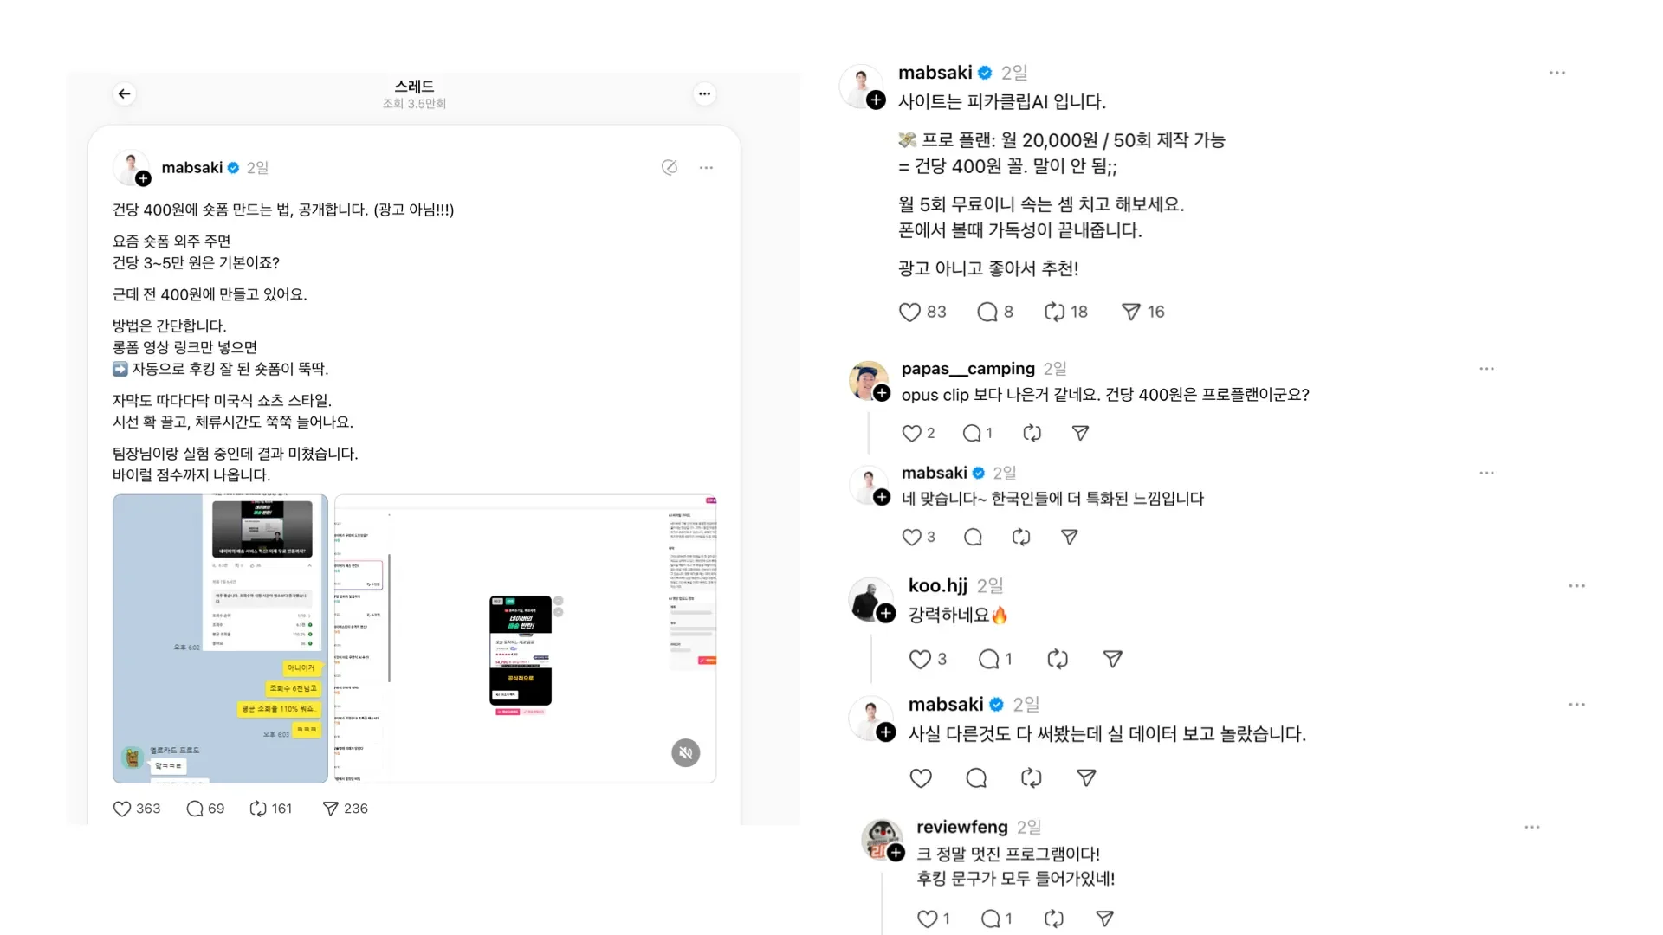The image size is (1663, 935).
Task: Open comments on main post showing 69
Action: (x=195, y=809)
